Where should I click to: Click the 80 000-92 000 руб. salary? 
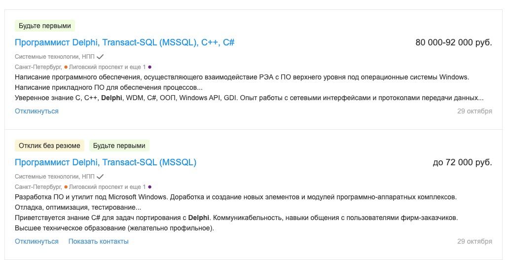tap(454, 42)
